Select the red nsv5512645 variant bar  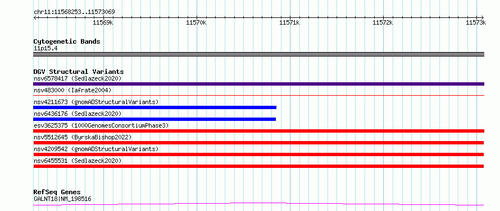(x=258, y=143)
